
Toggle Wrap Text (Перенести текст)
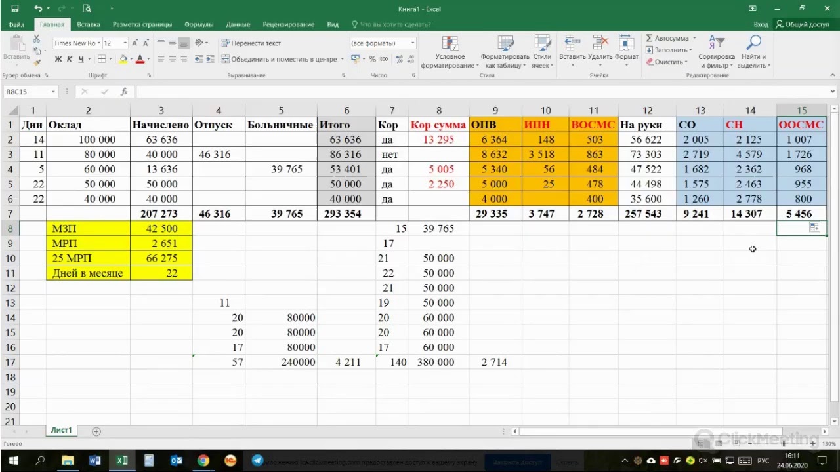(251, 43)
